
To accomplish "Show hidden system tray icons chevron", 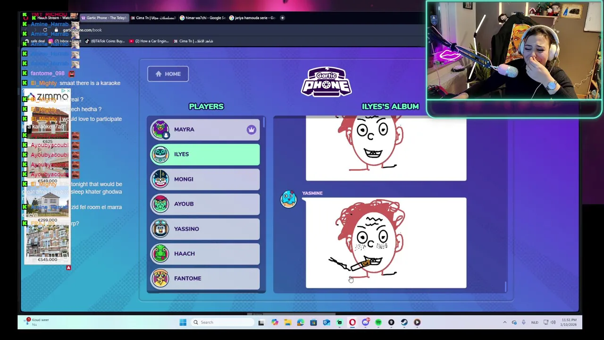I will coord(504,323).
